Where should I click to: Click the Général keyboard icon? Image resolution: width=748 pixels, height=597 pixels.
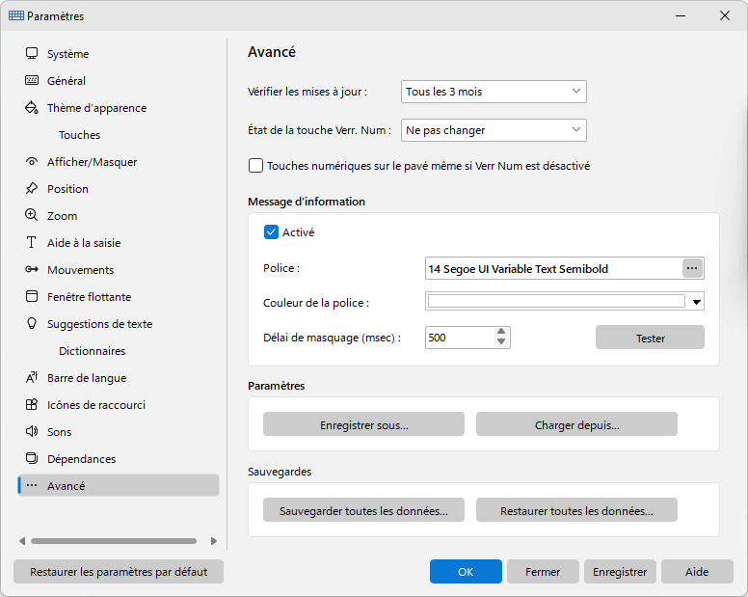click(x=32, y=80)
